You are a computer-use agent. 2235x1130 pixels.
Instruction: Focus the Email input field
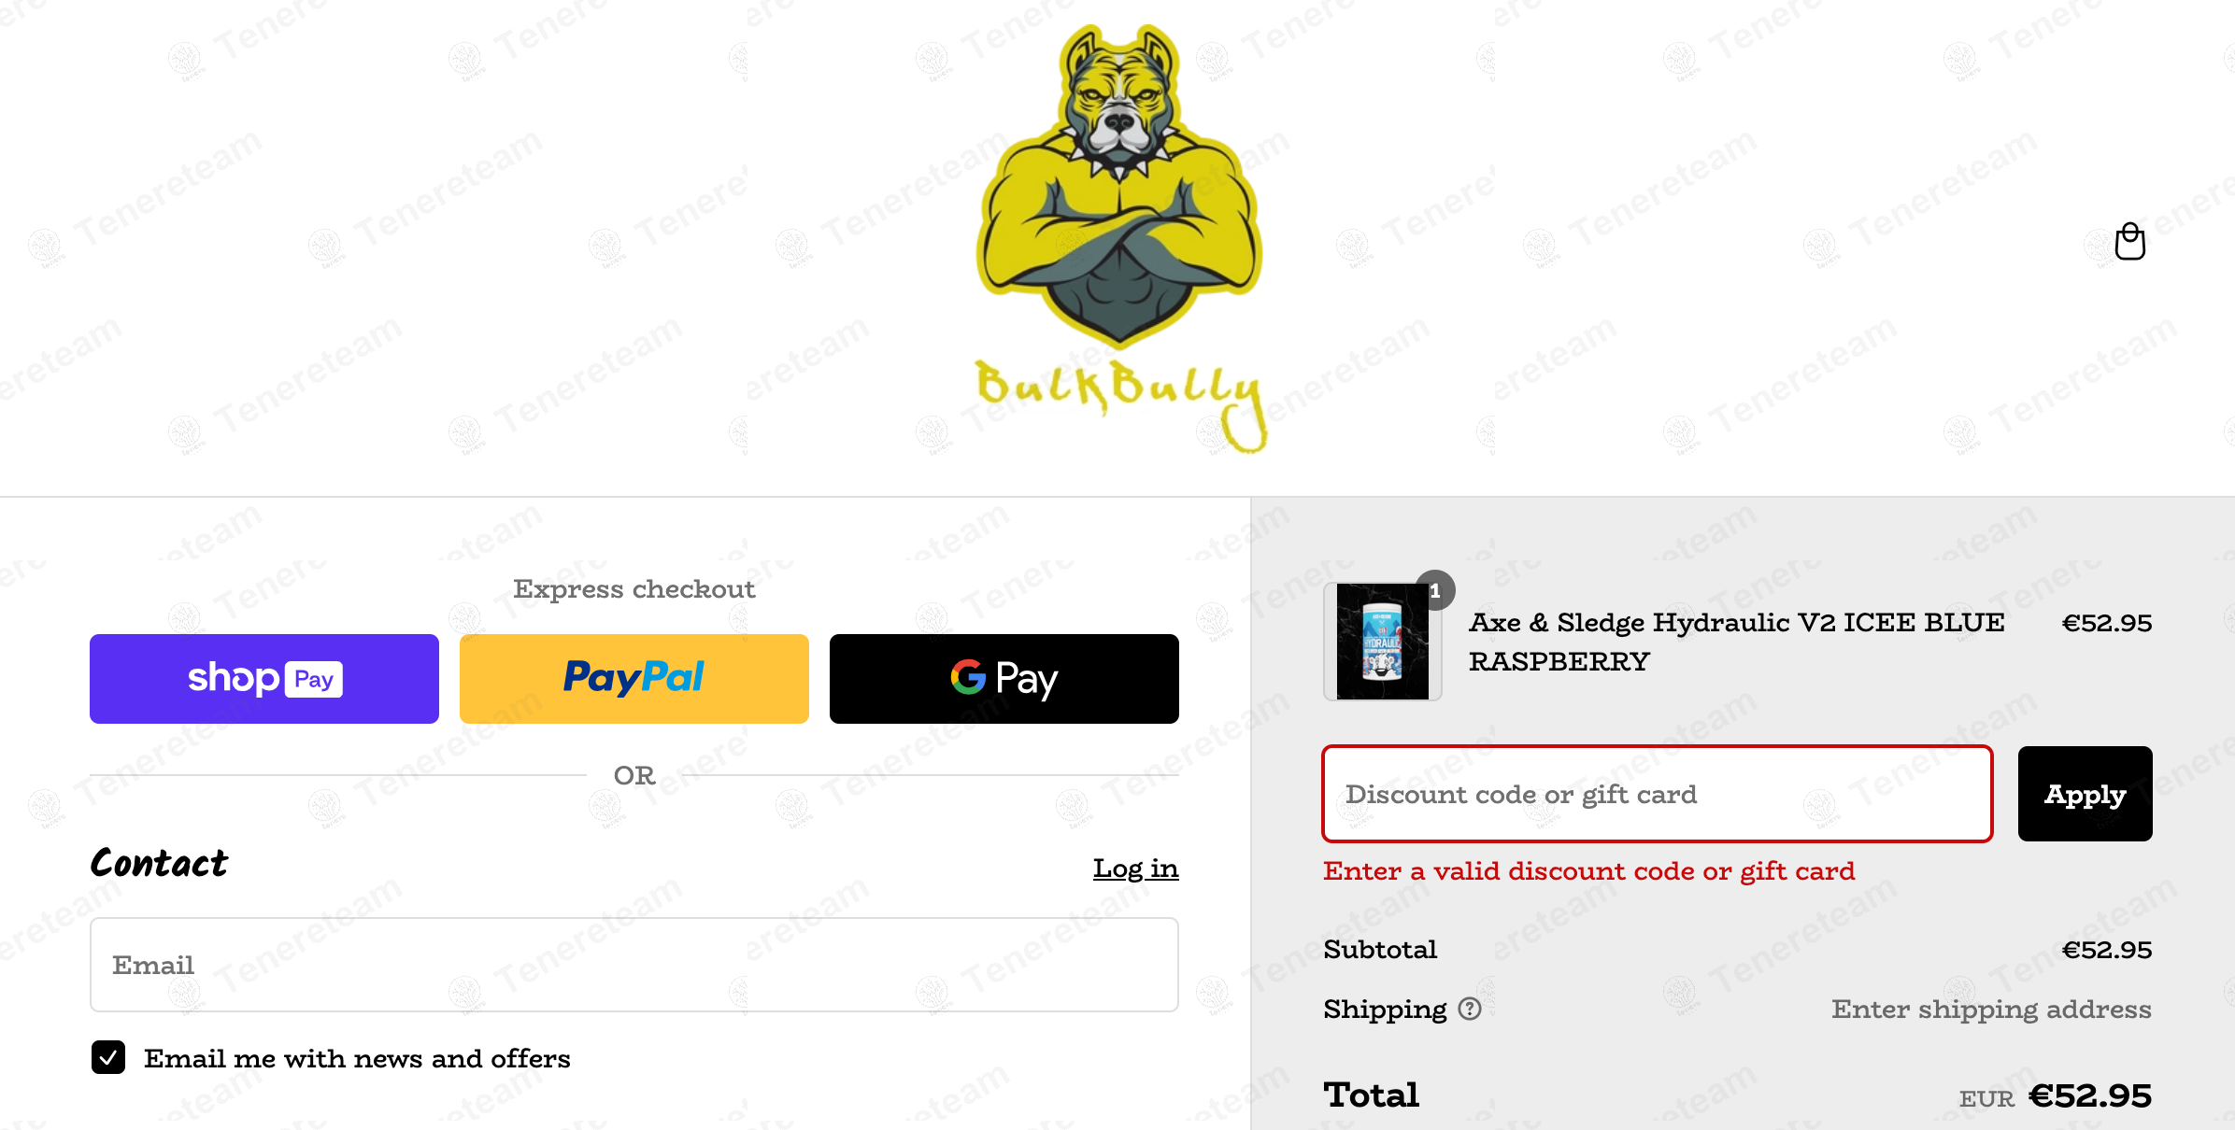coord(634,965)
